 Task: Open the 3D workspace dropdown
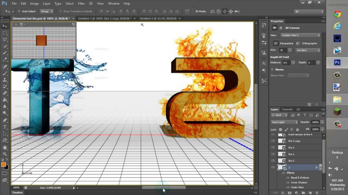(309, 12)
